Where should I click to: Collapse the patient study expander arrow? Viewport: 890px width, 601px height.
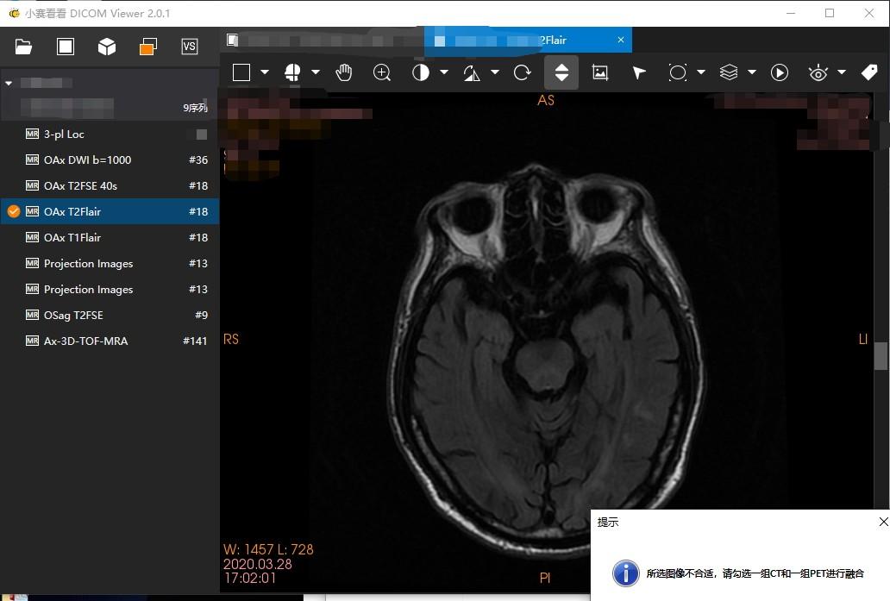[x=9, y=83]
